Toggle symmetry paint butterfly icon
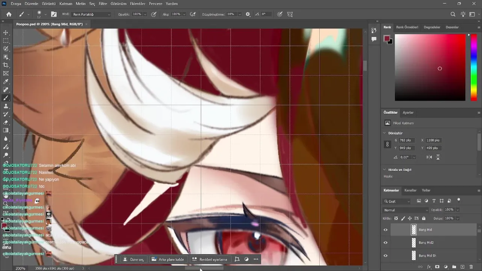This screenshot has height=271, width=482. [290, 14]
